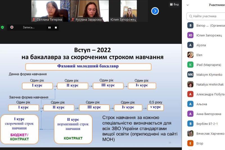The height and width of the screenshot is (150, 225).
Task: Select Руслана Захарова video thumbnail
Action: coord(89,11)
